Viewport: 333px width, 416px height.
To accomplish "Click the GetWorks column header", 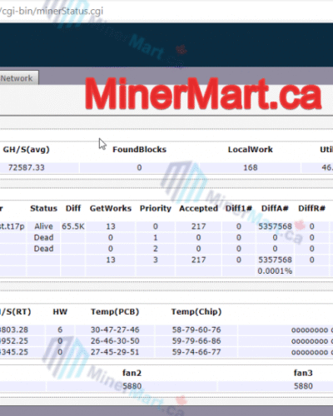I will click(111, 208).
